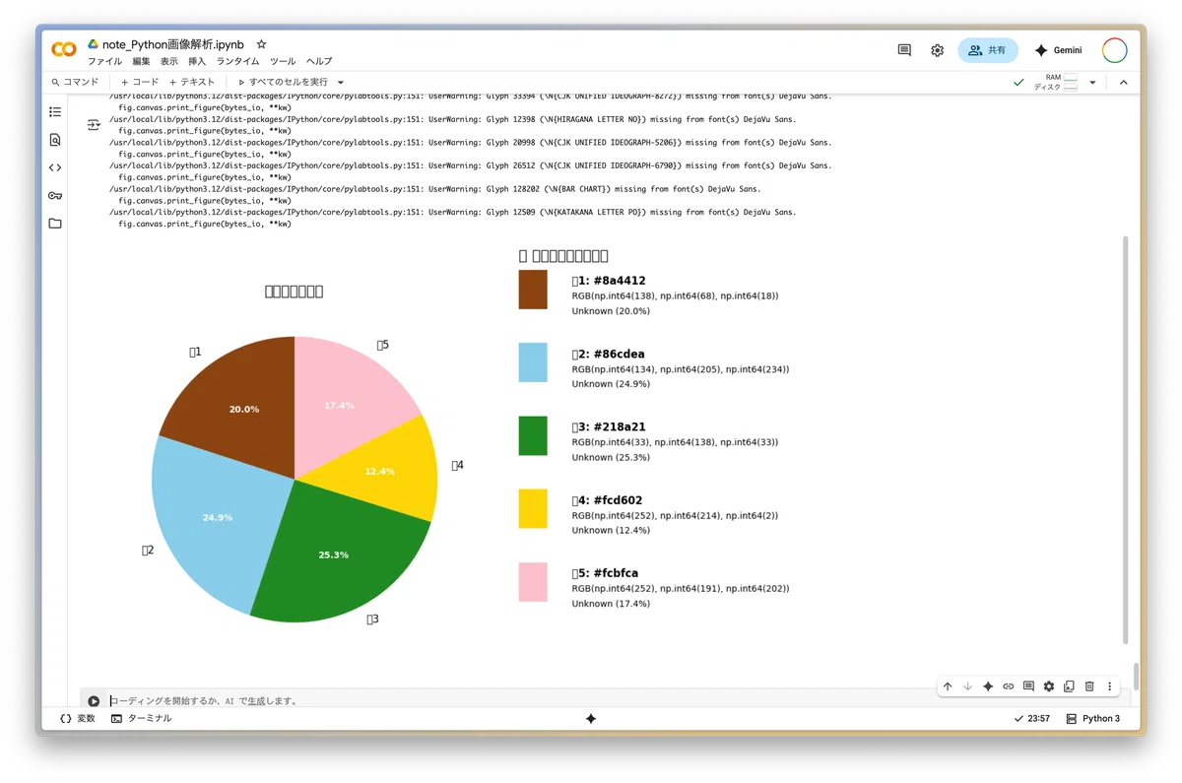
Task: Open the table of contents sidebar panel
Action: (55, 112)
